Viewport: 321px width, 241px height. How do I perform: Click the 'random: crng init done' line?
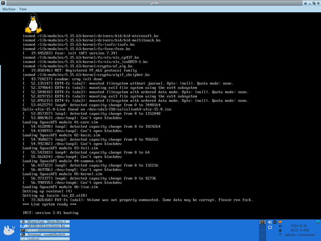pyautogui.click(x=63, y=79)
